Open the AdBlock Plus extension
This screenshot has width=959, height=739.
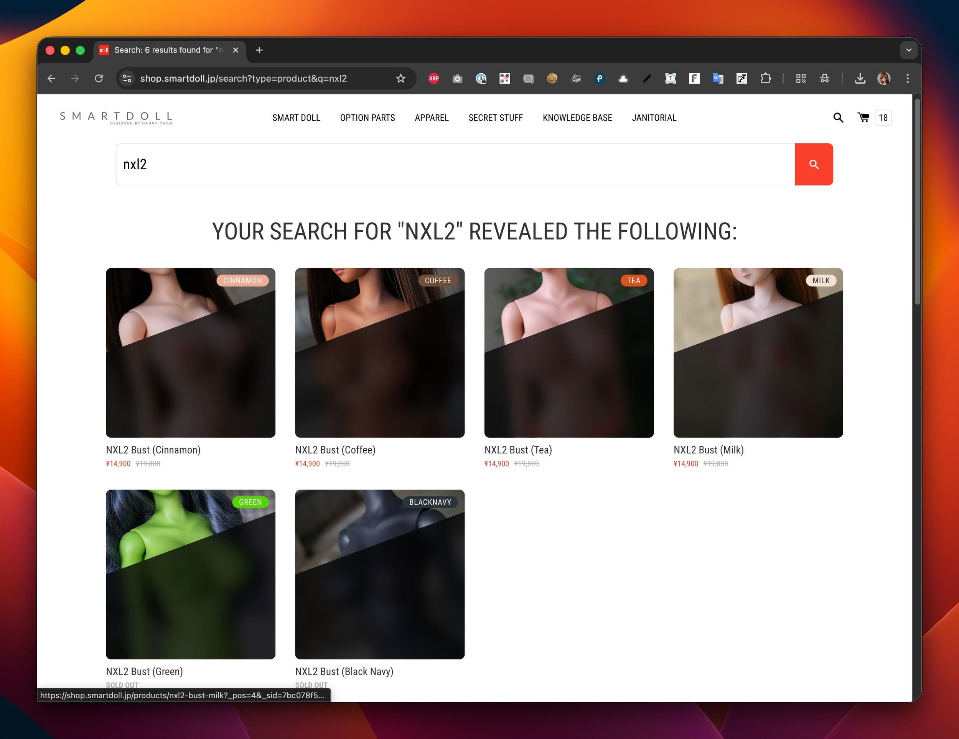[433, 78]
